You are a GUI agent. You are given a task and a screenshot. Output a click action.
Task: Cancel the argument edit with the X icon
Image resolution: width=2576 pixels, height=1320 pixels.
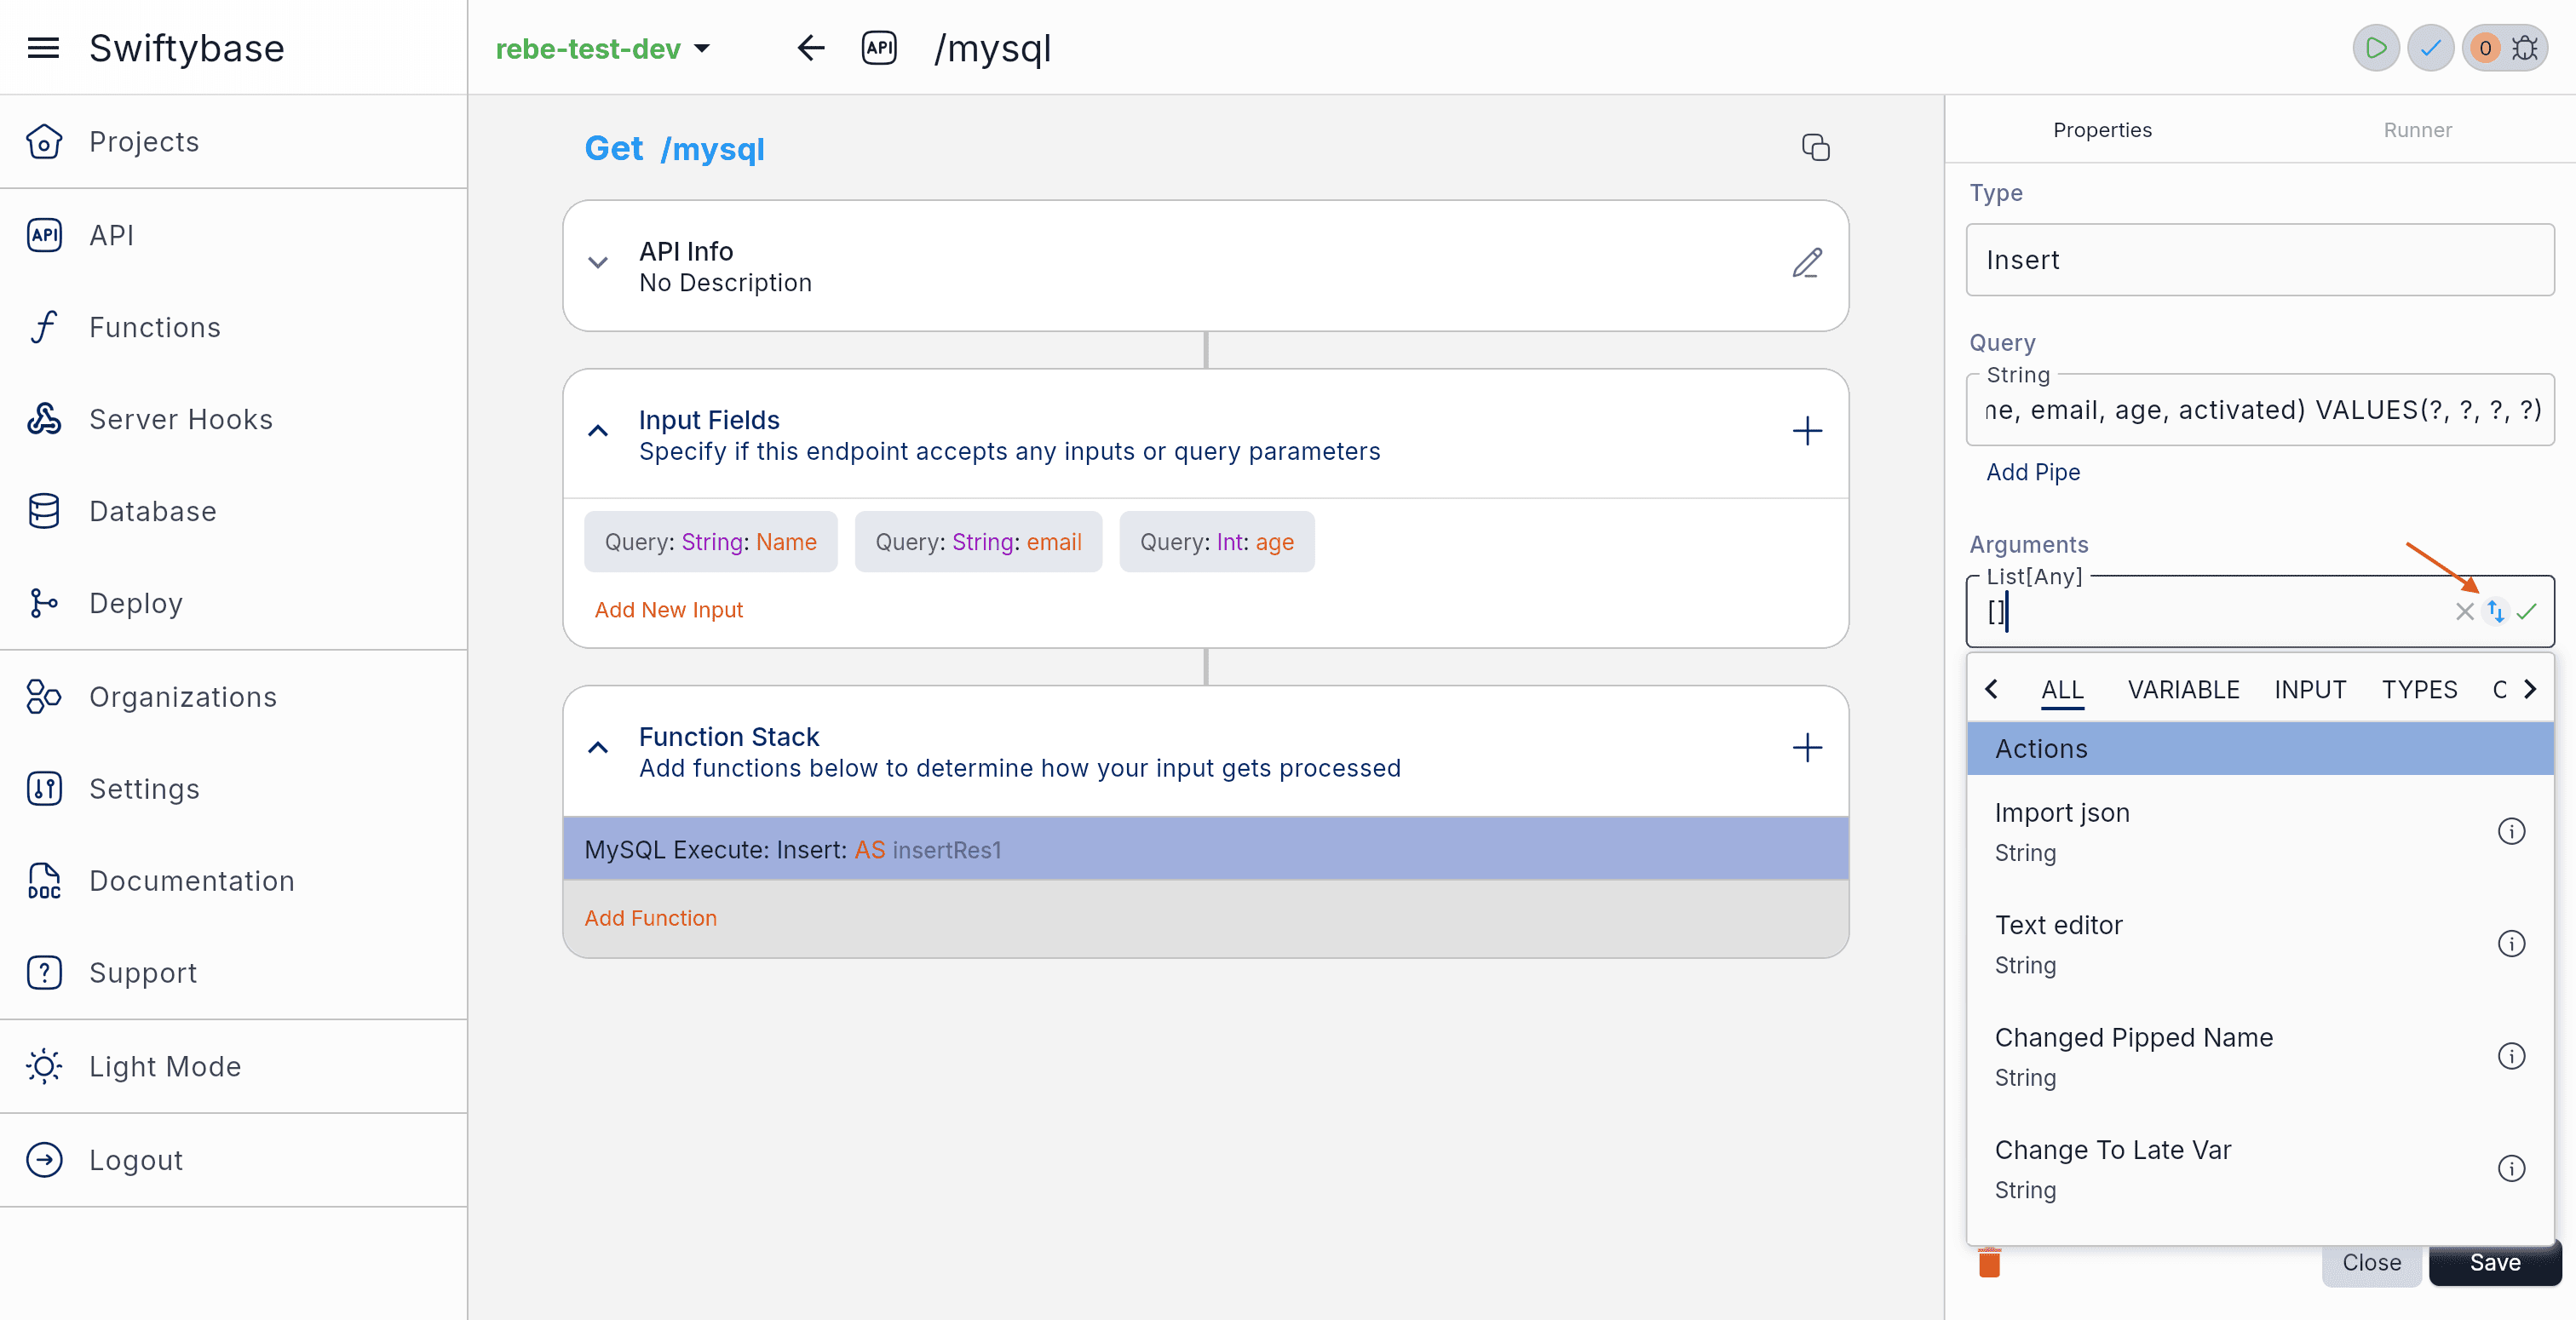2464,611
